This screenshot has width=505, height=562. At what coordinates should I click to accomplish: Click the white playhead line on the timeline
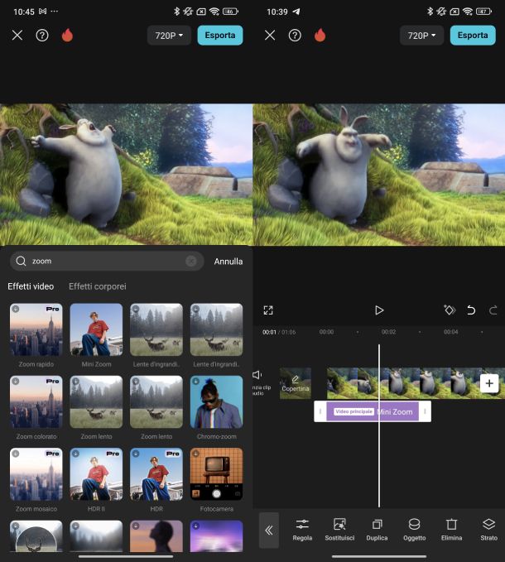(379, 425)
